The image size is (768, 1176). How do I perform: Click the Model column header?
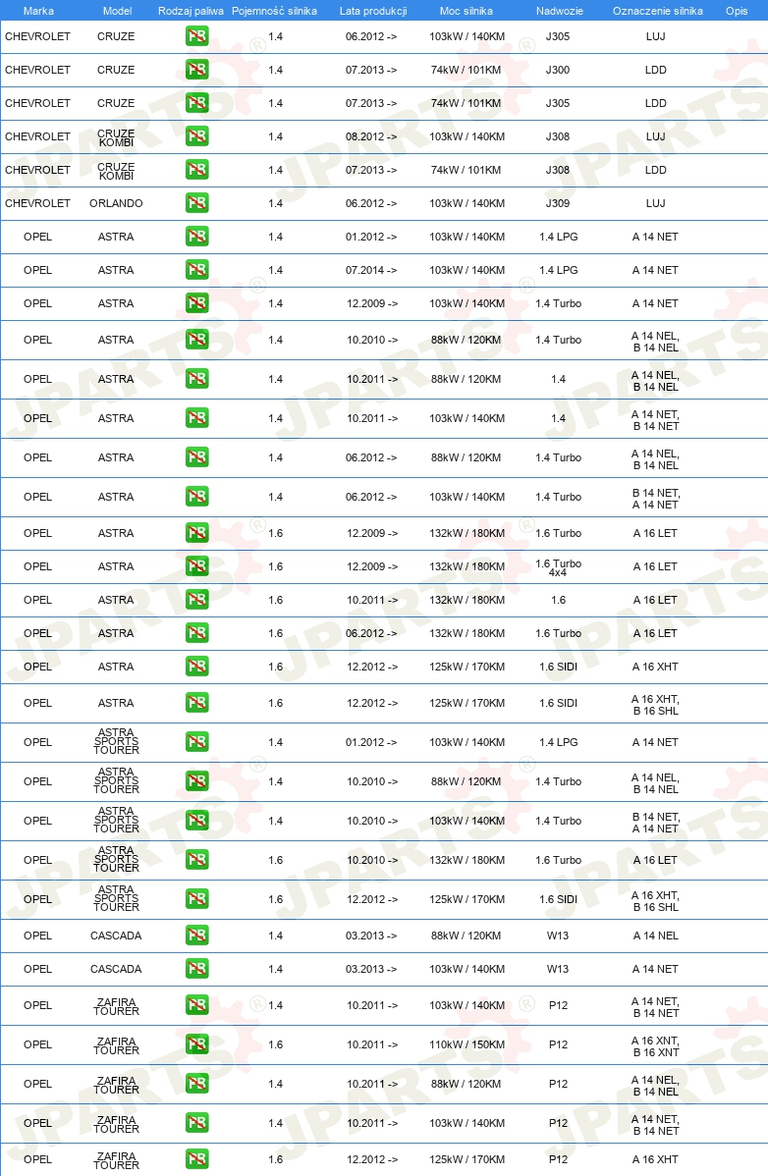pos(117,11)
